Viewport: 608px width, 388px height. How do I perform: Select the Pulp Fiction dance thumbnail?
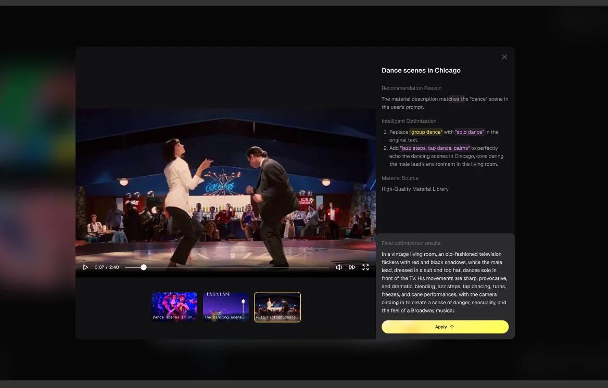pos(277,306)
